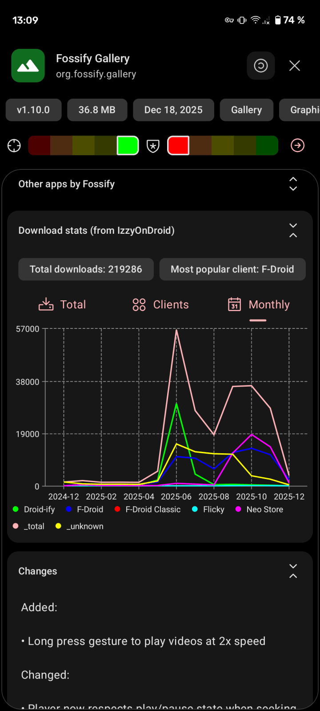
Task: Toggle Droid-ify legend entry in chart
Action: (34, 509)
